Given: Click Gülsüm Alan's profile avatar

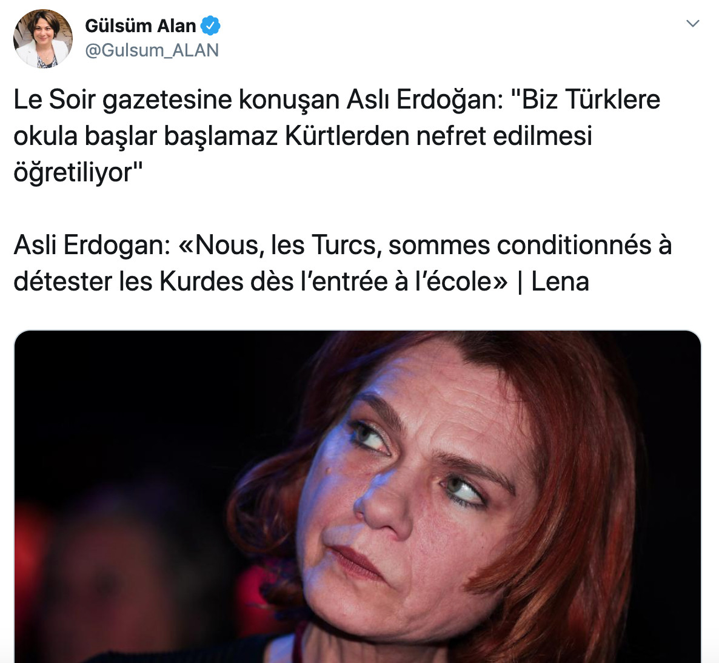Looking at the screenshot, I should [x=43, y=39].
